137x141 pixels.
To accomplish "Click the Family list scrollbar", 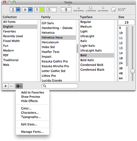I will pos(77,48).
